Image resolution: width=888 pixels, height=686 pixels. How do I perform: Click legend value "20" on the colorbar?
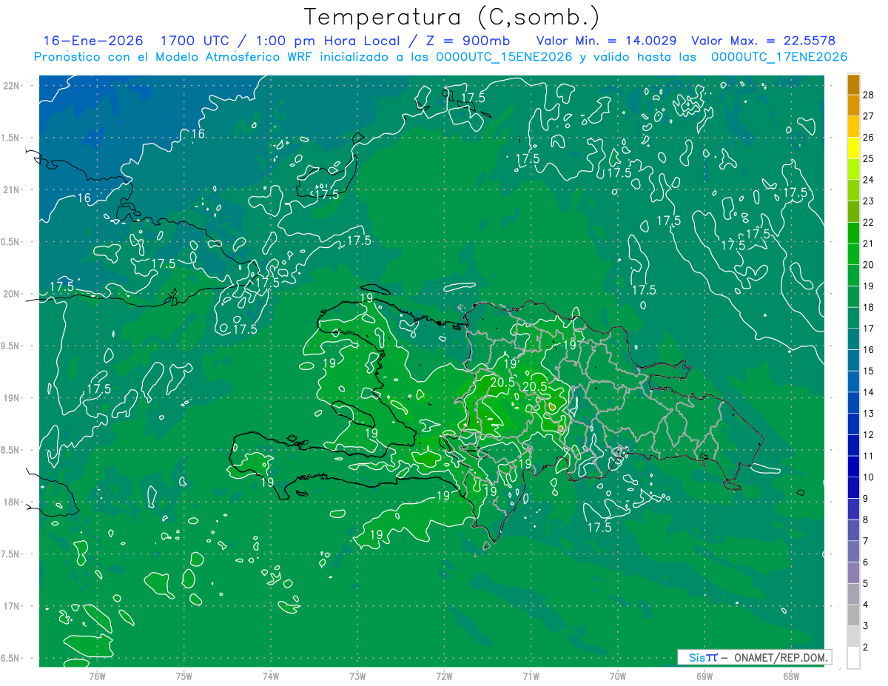click(869, 264)
